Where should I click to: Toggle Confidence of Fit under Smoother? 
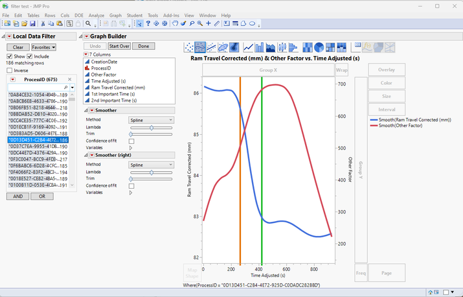[131, 141]
